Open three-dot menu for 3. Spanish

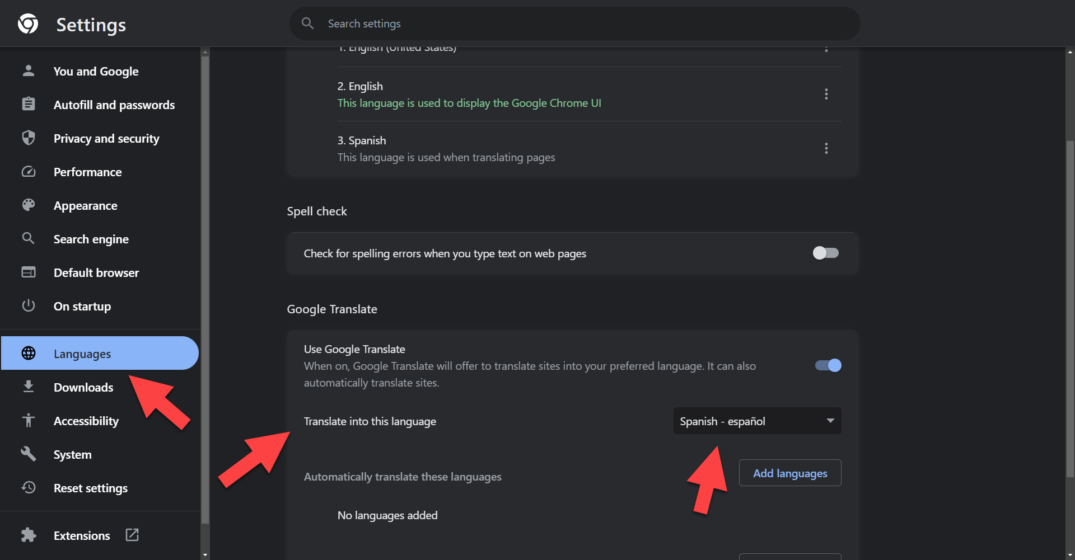click(x=826, y=148)
